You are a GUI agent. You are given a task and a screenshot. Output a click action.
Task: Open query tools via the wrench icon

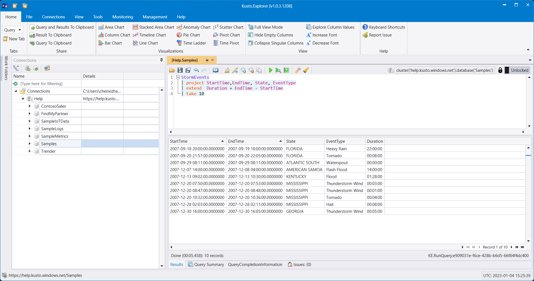click(298, 70)
